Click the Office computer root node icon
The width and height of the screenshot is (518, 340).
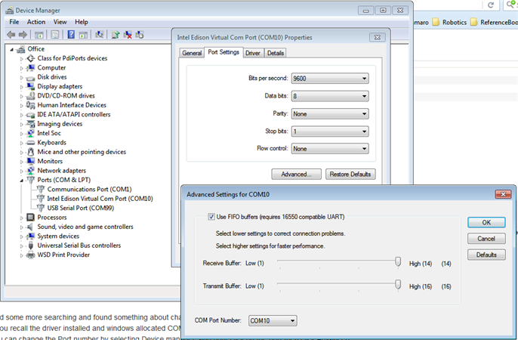[21, 49]
